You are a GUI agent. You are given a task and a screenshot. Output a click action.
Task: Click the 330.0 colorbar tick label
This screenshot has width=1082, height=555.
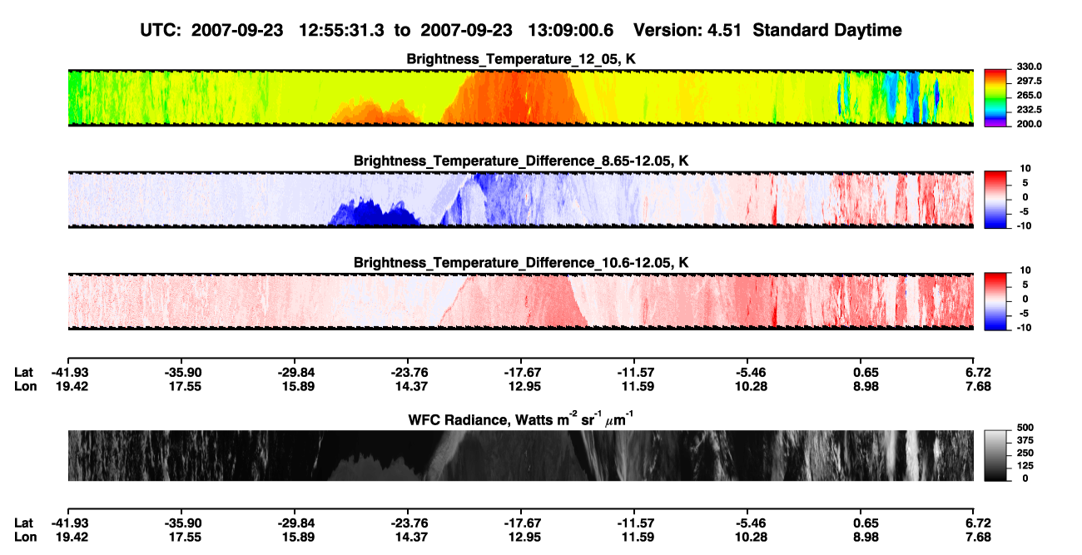coord(1029,67)
